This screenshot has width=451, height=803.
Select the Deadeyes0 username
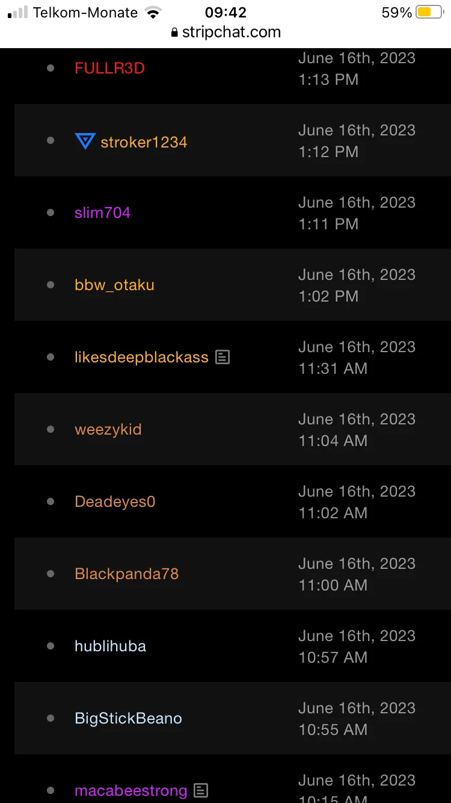coord(115,501)
